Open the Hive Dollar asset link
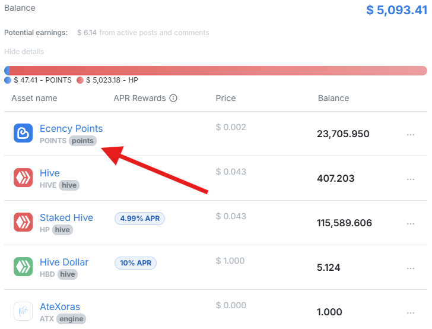The width and height of the screenshot is (432, 329). pyautogui.click(x=64, y=262)
